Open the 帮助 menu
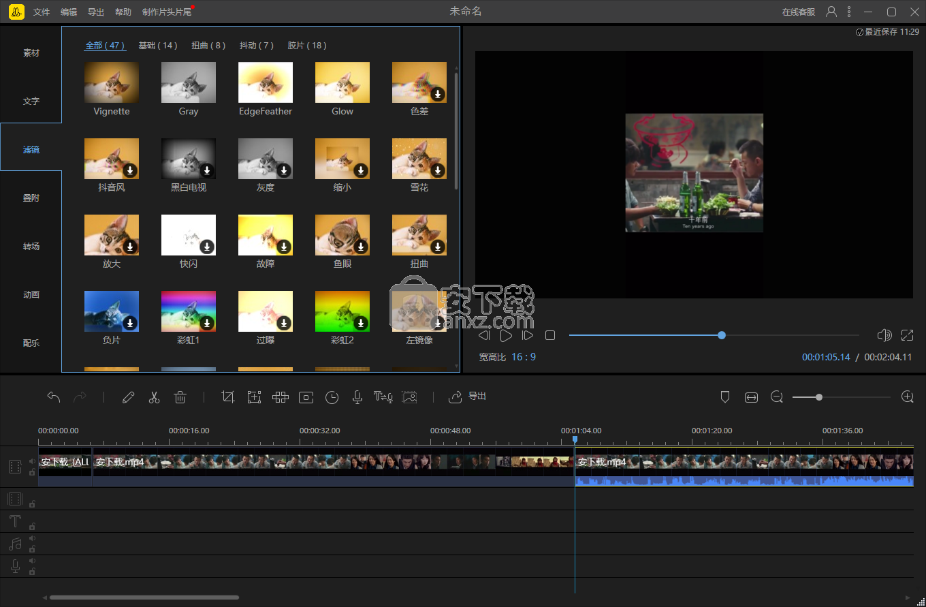 tap(123, 12)
